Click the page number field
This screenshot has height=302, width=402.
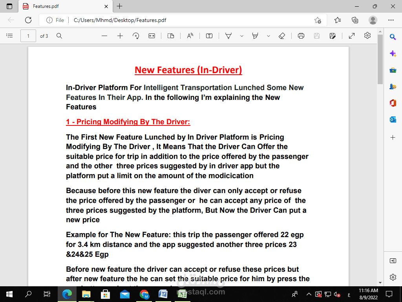coord(28,36)
